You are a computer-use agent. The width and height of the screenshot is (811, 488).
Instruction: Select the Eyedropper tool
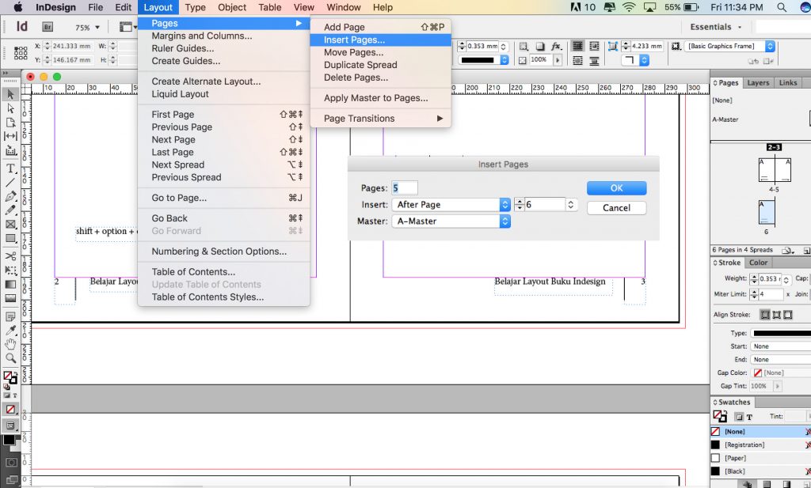coord(10,330)
